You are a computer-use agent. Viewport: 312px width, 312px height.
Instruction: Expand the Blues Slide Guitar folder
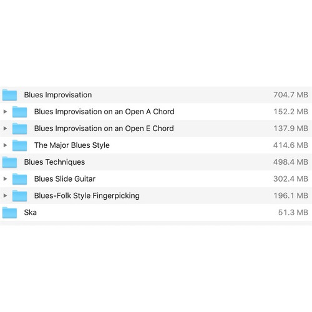tap(5, 179)
